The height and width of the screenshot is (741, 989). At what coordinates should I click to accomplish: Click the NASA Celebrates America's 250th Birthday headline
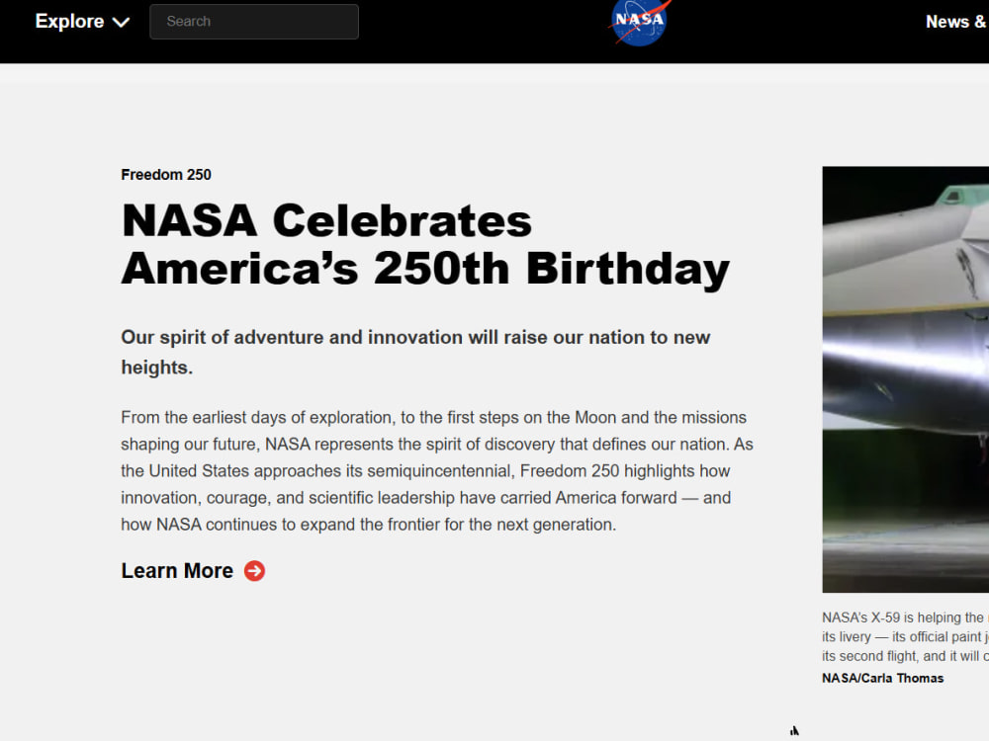pos(425,244)
